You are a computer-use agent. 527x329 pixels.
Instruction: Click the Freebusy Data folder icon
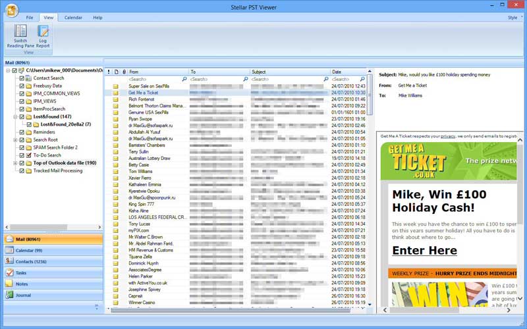click(29, 86)
